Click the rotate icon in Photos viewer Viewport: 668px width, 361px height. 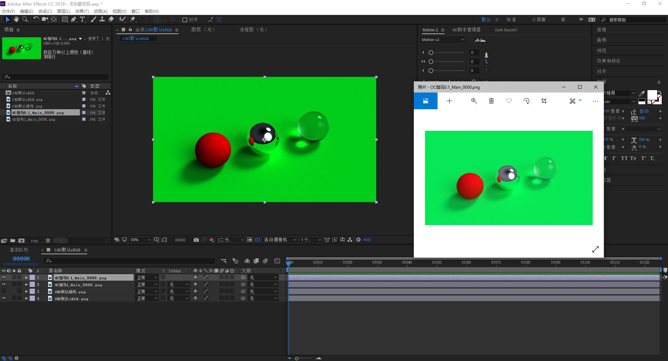point(526,101)
